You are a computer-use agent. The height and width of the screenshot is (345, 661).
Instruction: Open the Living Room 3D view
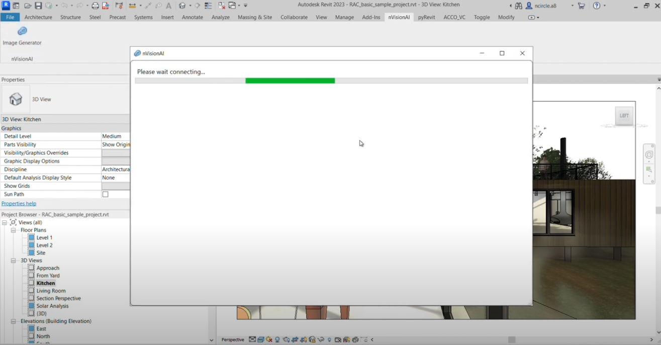coord(51,291)
